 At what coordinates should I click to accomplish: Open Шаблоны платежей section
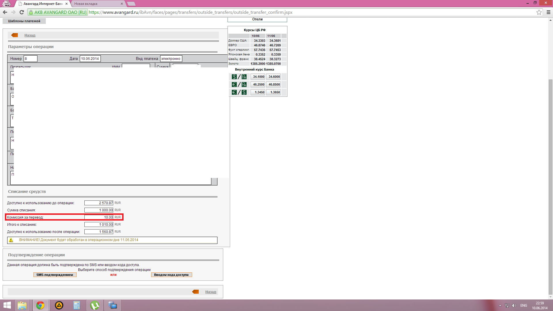click(x=24, y=21)
